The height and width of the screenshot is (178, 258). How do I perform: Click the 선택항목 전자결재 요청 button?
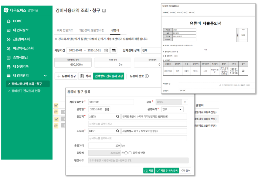[108, 76]
